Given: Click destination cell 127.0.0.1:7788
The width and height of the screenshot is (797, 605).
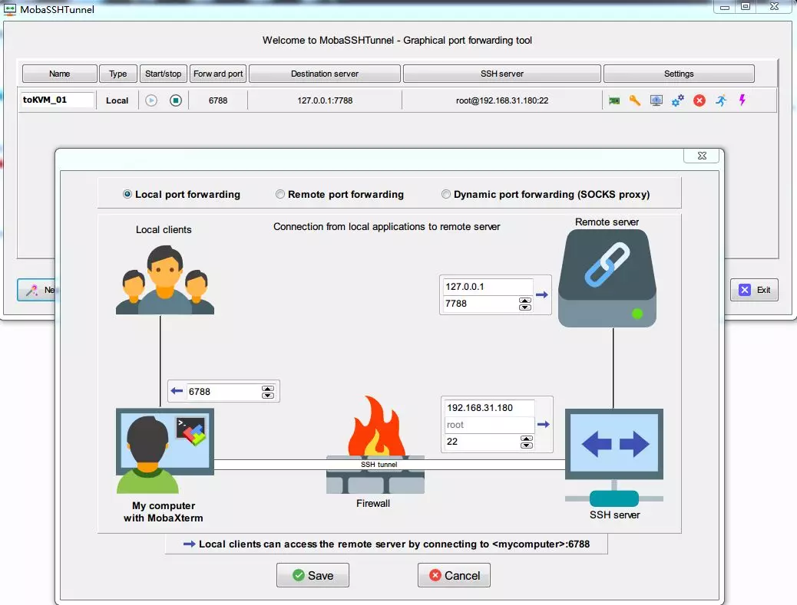Looking at the screenshot, I should click(325, 100).
